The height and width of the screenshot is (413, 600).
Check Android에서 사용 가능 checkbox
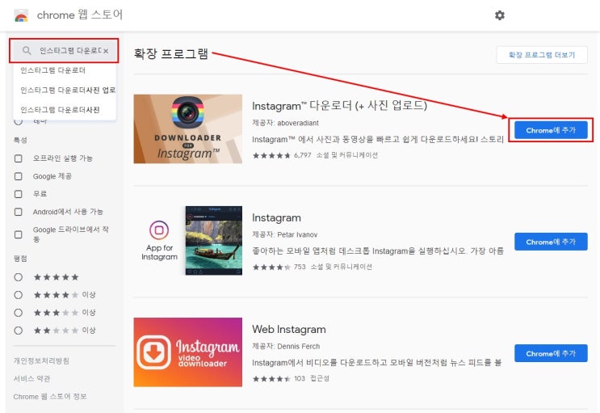pyautogui.click(x=18, y=212)
